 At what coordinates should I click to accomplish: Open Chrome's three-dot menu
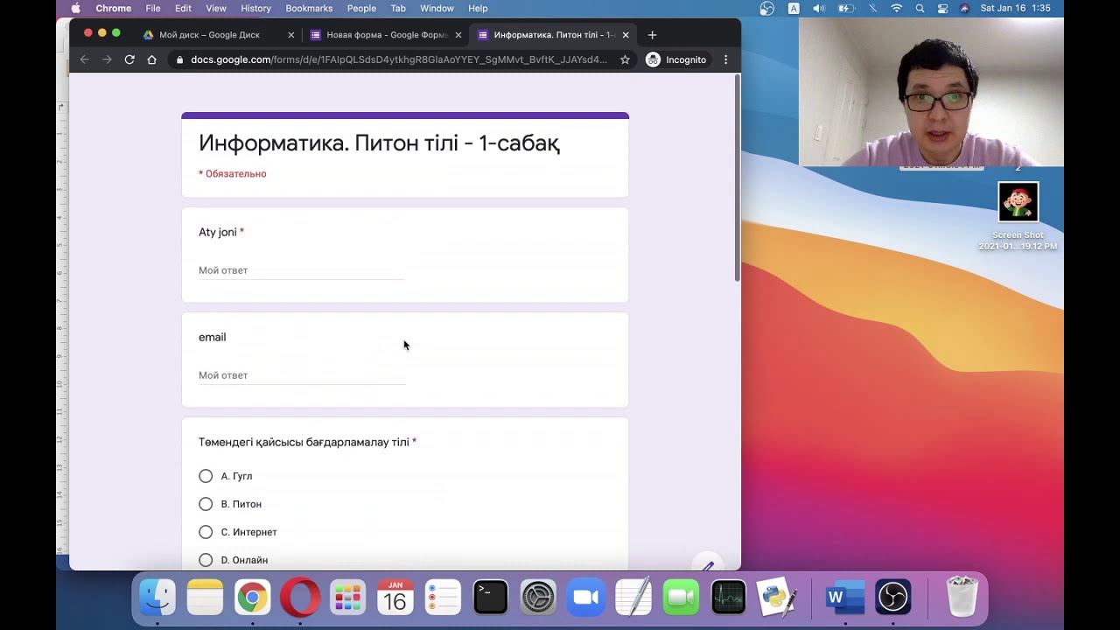(725, 59)
